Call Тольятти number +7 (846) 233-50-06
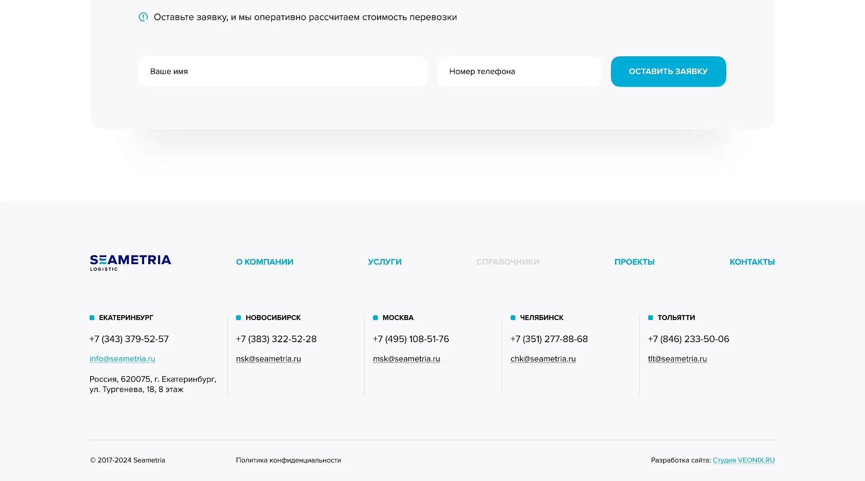The height and width of the screenshot is (481, 865). 688,339
